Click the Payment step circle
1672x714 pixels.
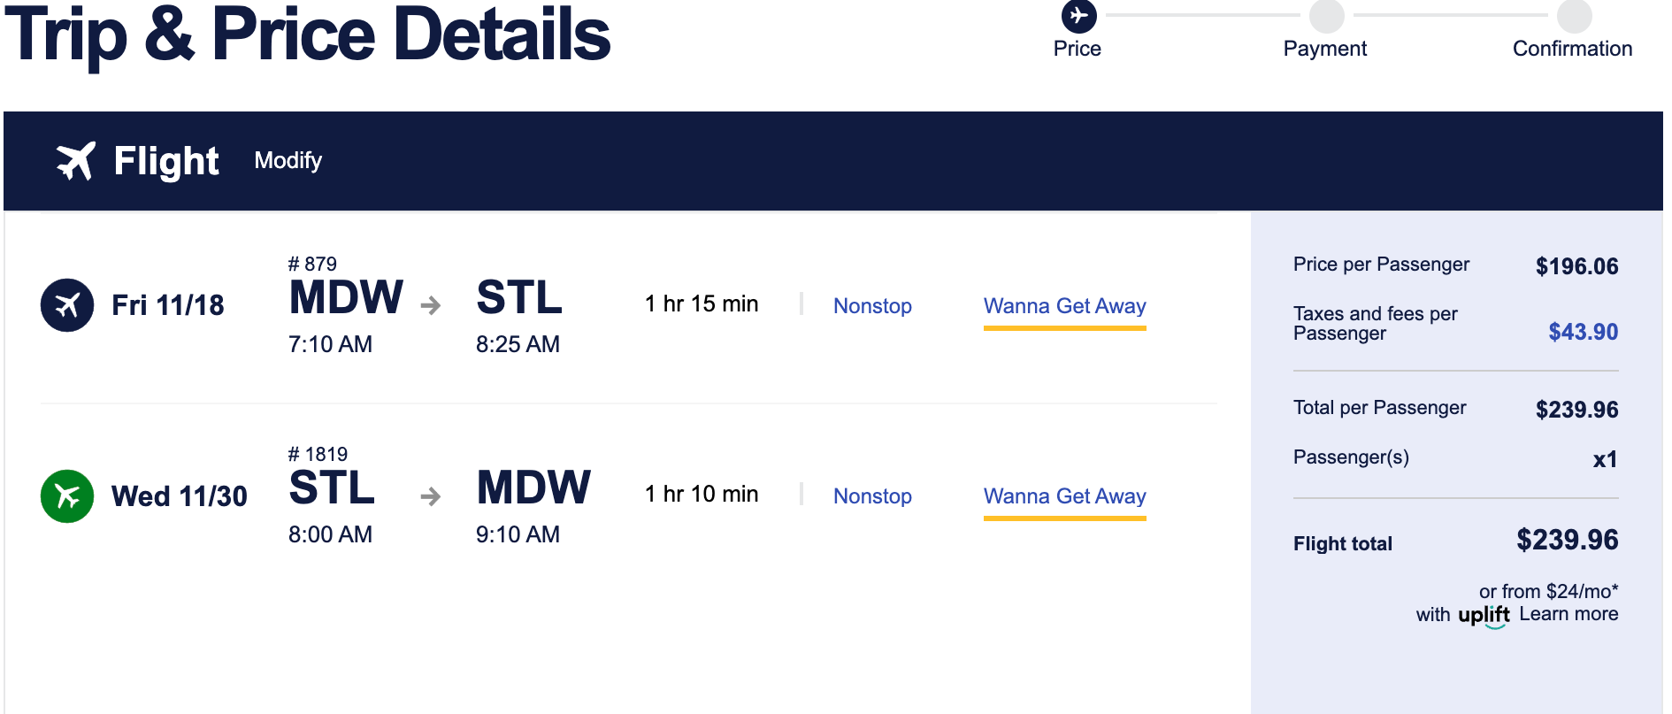click(x=1326, y=16)
